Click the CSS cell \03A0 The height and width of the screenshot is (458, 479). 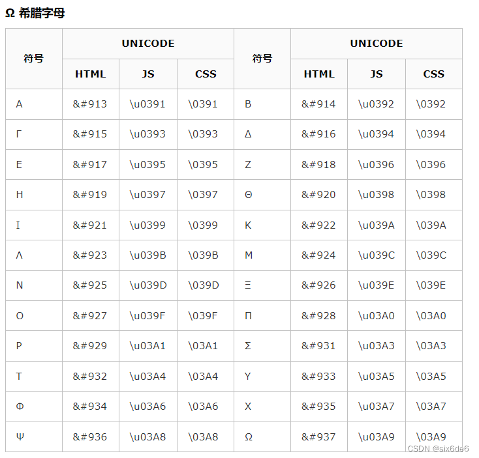click(x=434, y=315)
